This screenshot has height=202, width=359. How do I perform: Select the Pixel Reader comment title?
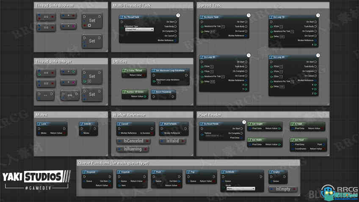point(210,115)
